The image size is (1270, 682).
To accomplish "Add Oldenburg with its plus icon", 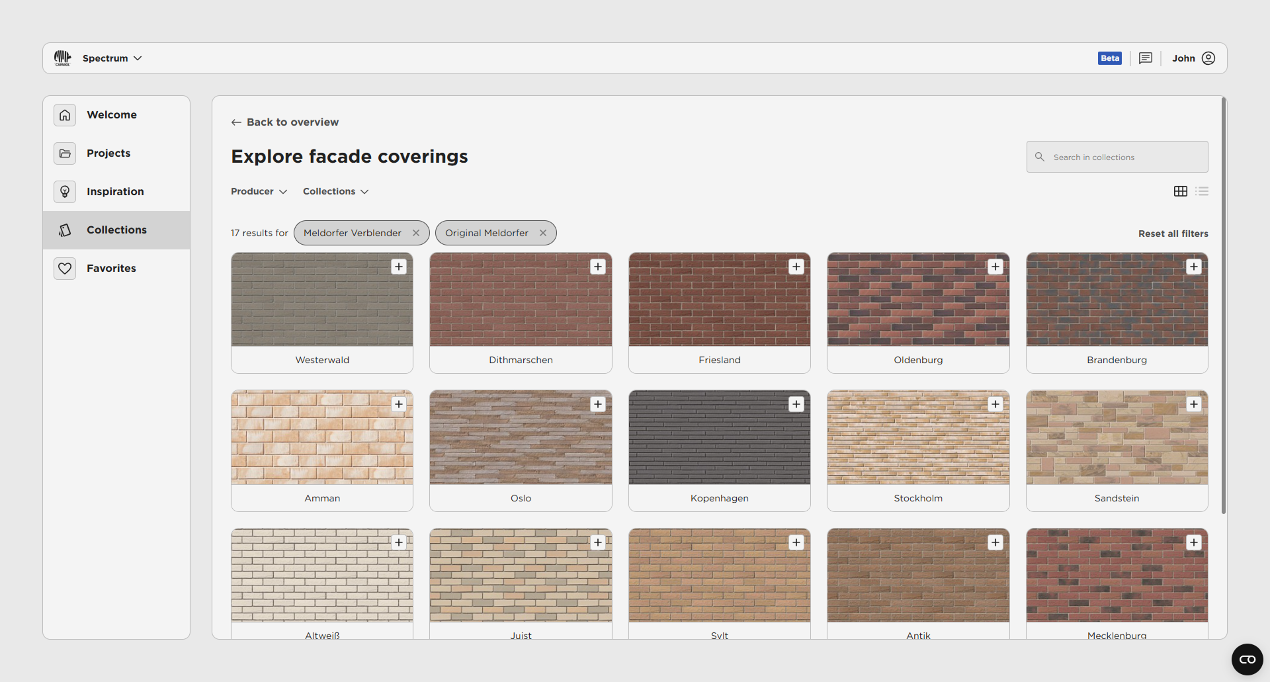I will [x=995, y=267].
